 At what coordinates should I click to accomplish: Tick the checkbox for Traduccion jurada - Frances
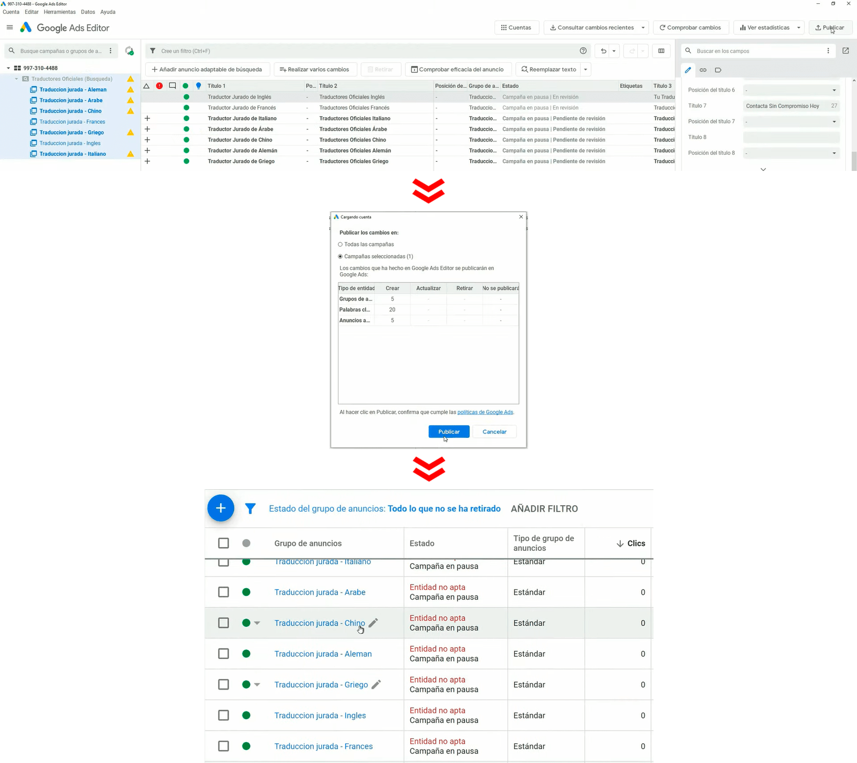point(223,746)
